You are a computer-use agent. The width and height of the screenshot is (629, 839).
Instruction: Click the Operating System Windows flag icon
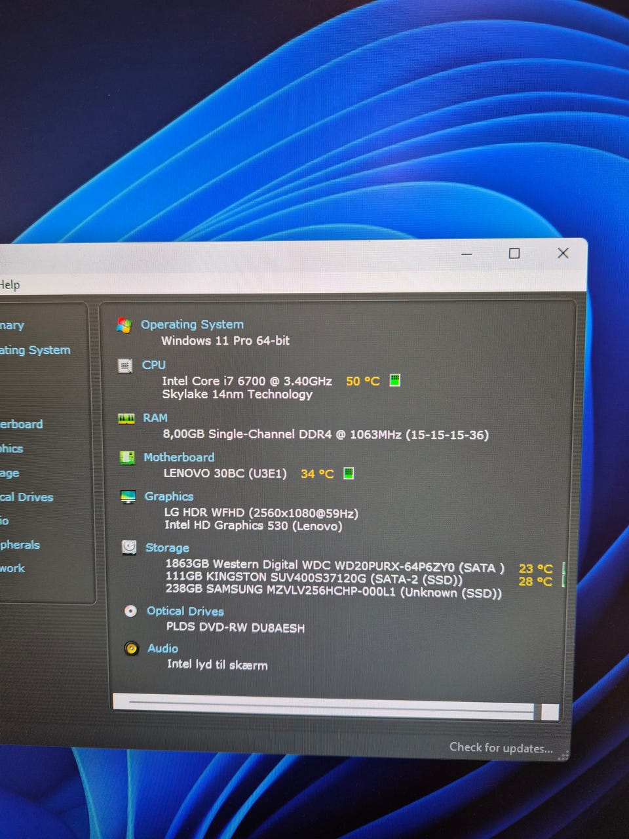124,324
